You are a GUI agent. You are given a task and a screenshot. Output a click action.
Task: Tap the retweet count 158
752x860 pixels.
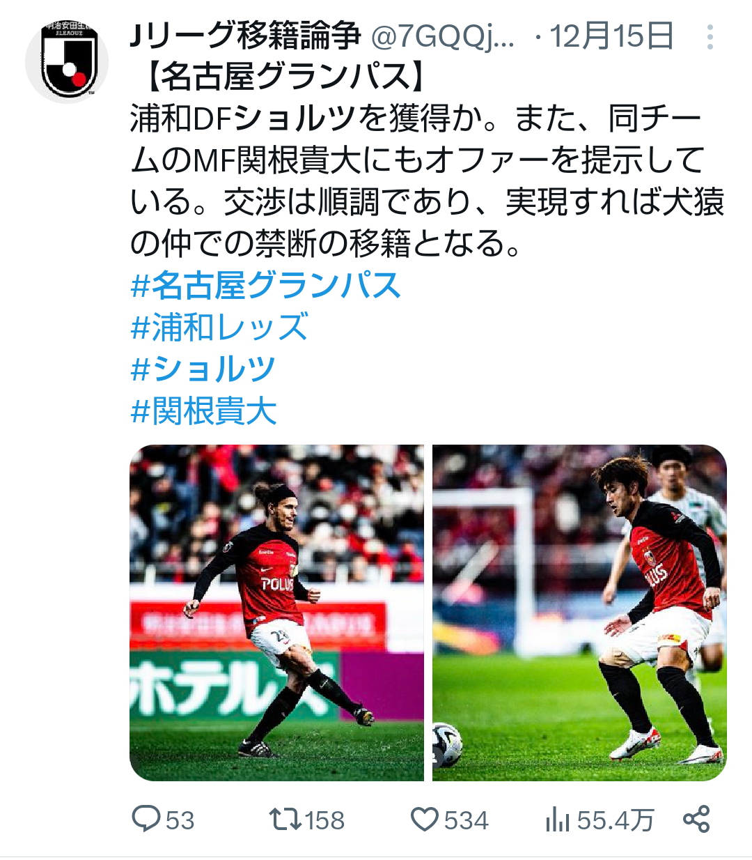(324, 820)
